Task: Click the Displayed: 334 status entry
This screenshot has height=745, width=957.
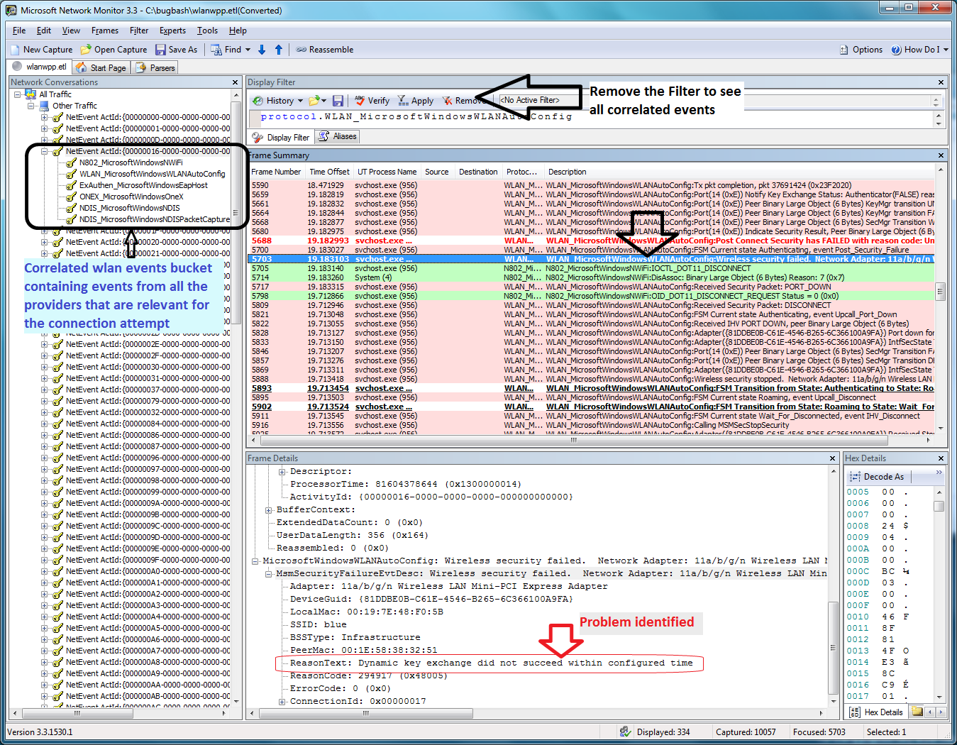Action: click(663, 732)
